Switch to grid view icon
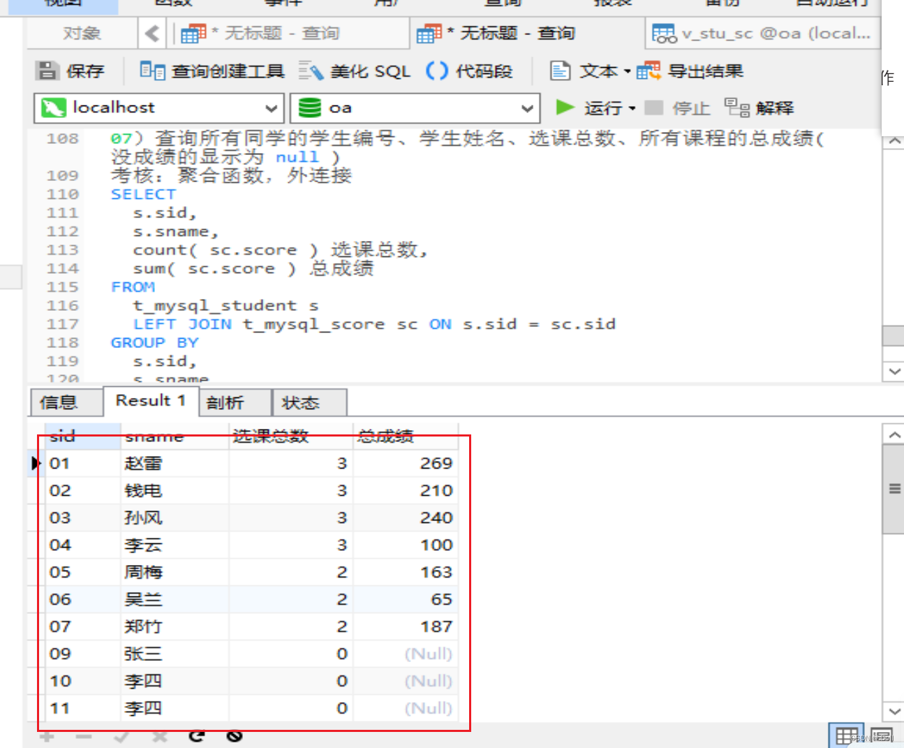 (846, 736)
